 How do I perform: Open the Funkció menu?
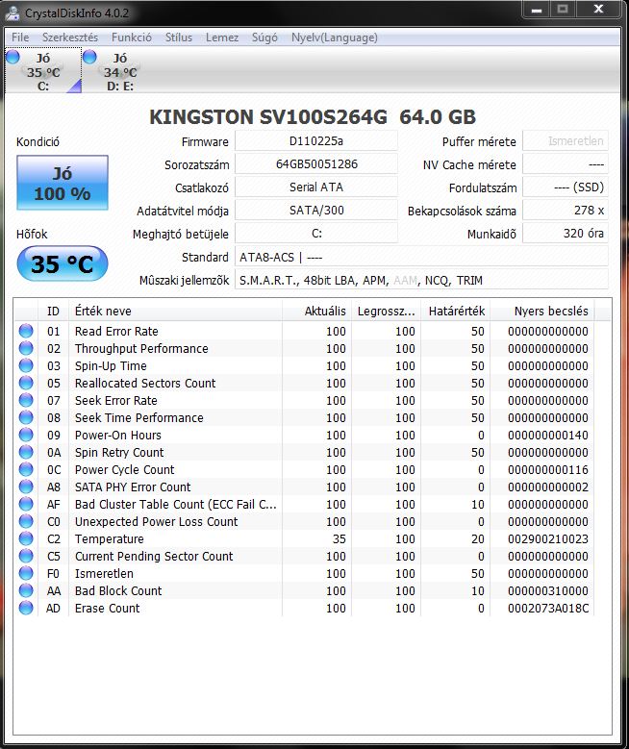[132, 37]
